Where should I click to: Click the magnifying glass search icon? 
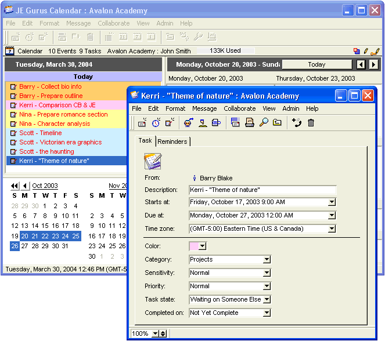click(264, 122)
